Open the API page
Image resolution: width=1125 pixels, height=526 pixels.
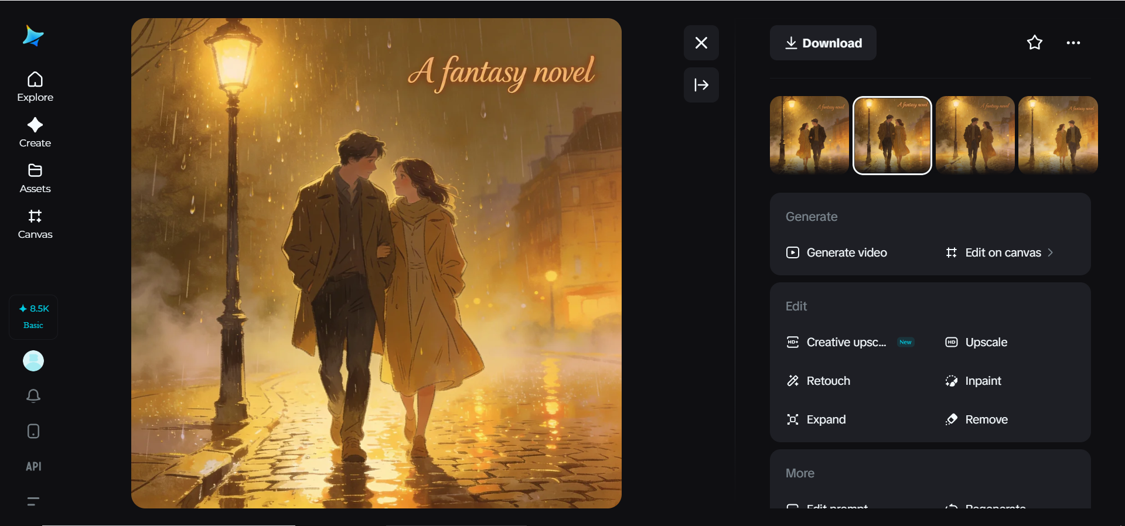click(33, 466)
